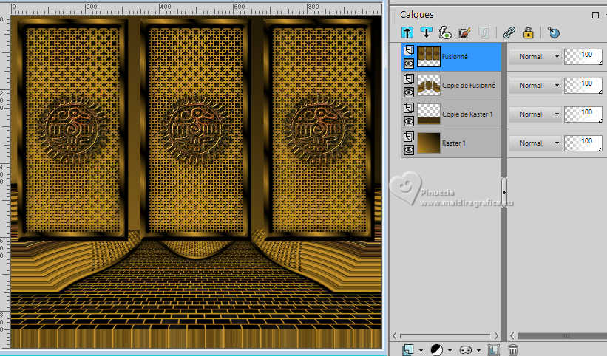Click the edit selection icon in Calques

[464, 32]
